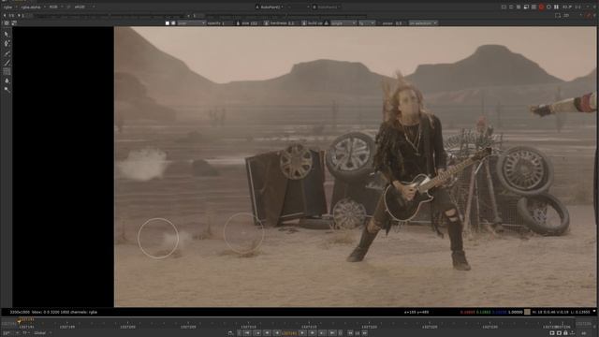Select the Add Points tool

point(7,43)
